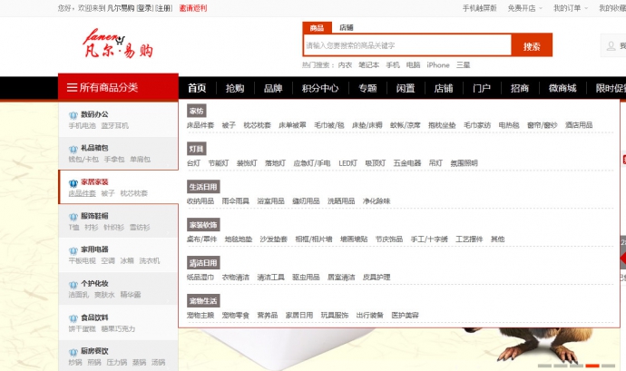Click the 清洁日用 section heading
This screenshot has width=626, height=371.
pos(203,263)
